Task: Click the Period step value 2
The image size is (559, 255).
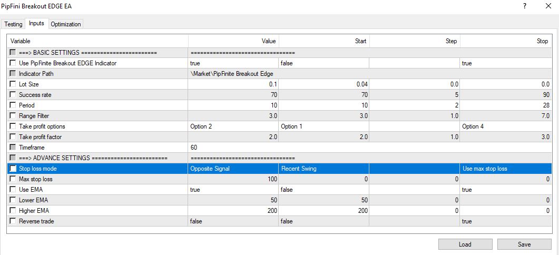Action: coord(415,105)
